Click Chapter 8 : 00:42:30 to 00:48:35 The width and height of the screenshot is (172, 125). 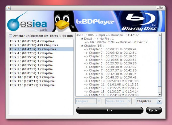click(110, 74)
